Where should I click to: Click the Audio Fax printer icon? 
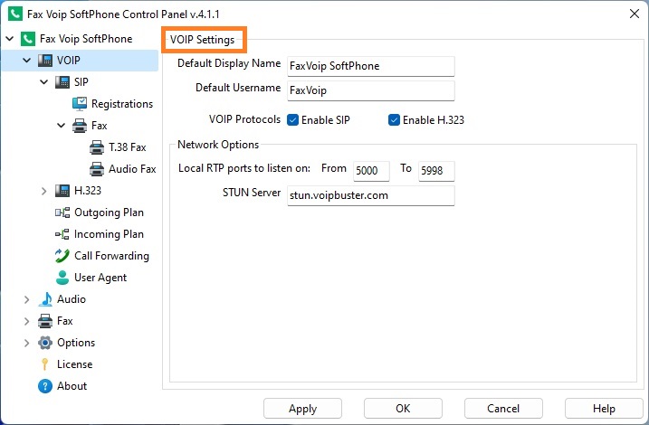pyautogui.click(x=97, y=169)
